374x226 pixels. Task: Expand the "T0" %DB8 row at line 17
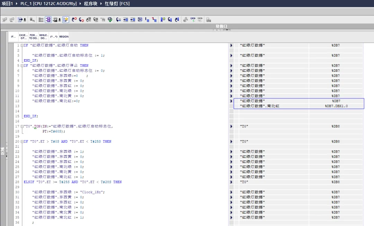pyautogui.click(x=232, y=127)
